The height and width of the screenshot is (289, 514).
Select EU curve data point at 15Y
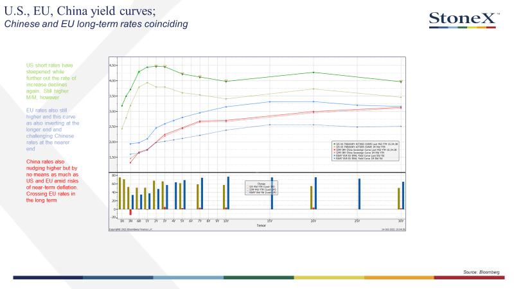[270, 102]
